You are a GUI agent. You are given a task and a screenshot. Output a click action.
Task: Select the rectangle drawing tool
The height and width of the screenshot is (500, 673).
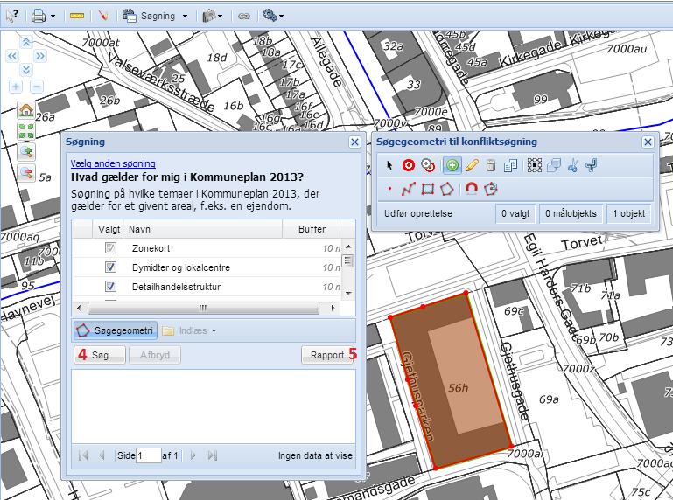(429, 188)
